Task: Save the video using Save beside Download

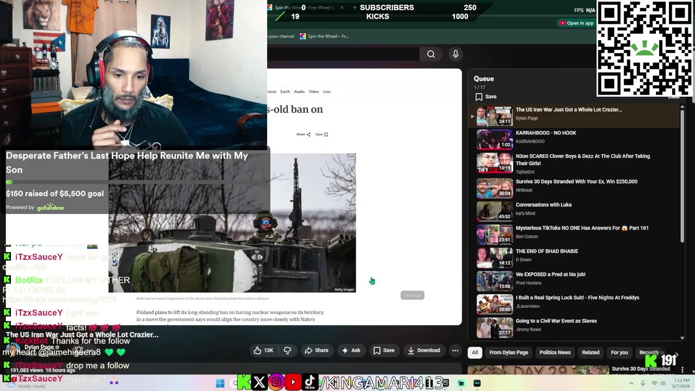Action: pos(383,351)
